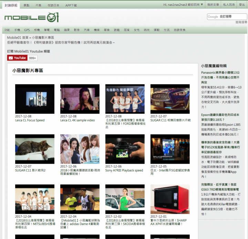Image resolution: width=248 pixels, height=239 pixels.
Task: Focus the Google custom search field
Action: coord(227,17)
